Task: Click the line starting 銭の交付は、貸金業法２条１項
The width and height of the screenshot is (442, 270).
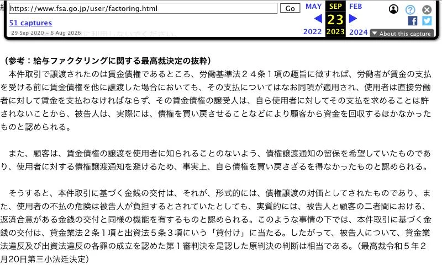Action: coord(215,233)
